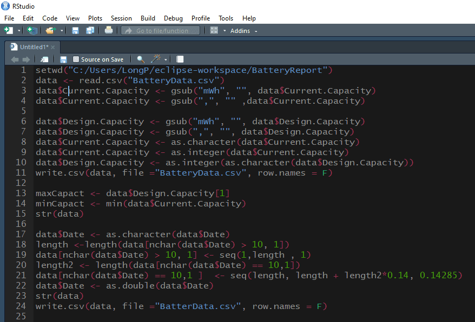Toggle the Source on Save checkbox
Viewport: 475px width, 322px height.
(x=76, y=59)
